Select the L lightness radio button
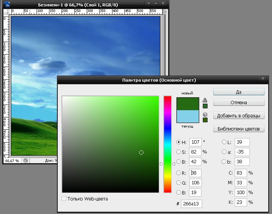The image size is (272, 214). point(224,142)
